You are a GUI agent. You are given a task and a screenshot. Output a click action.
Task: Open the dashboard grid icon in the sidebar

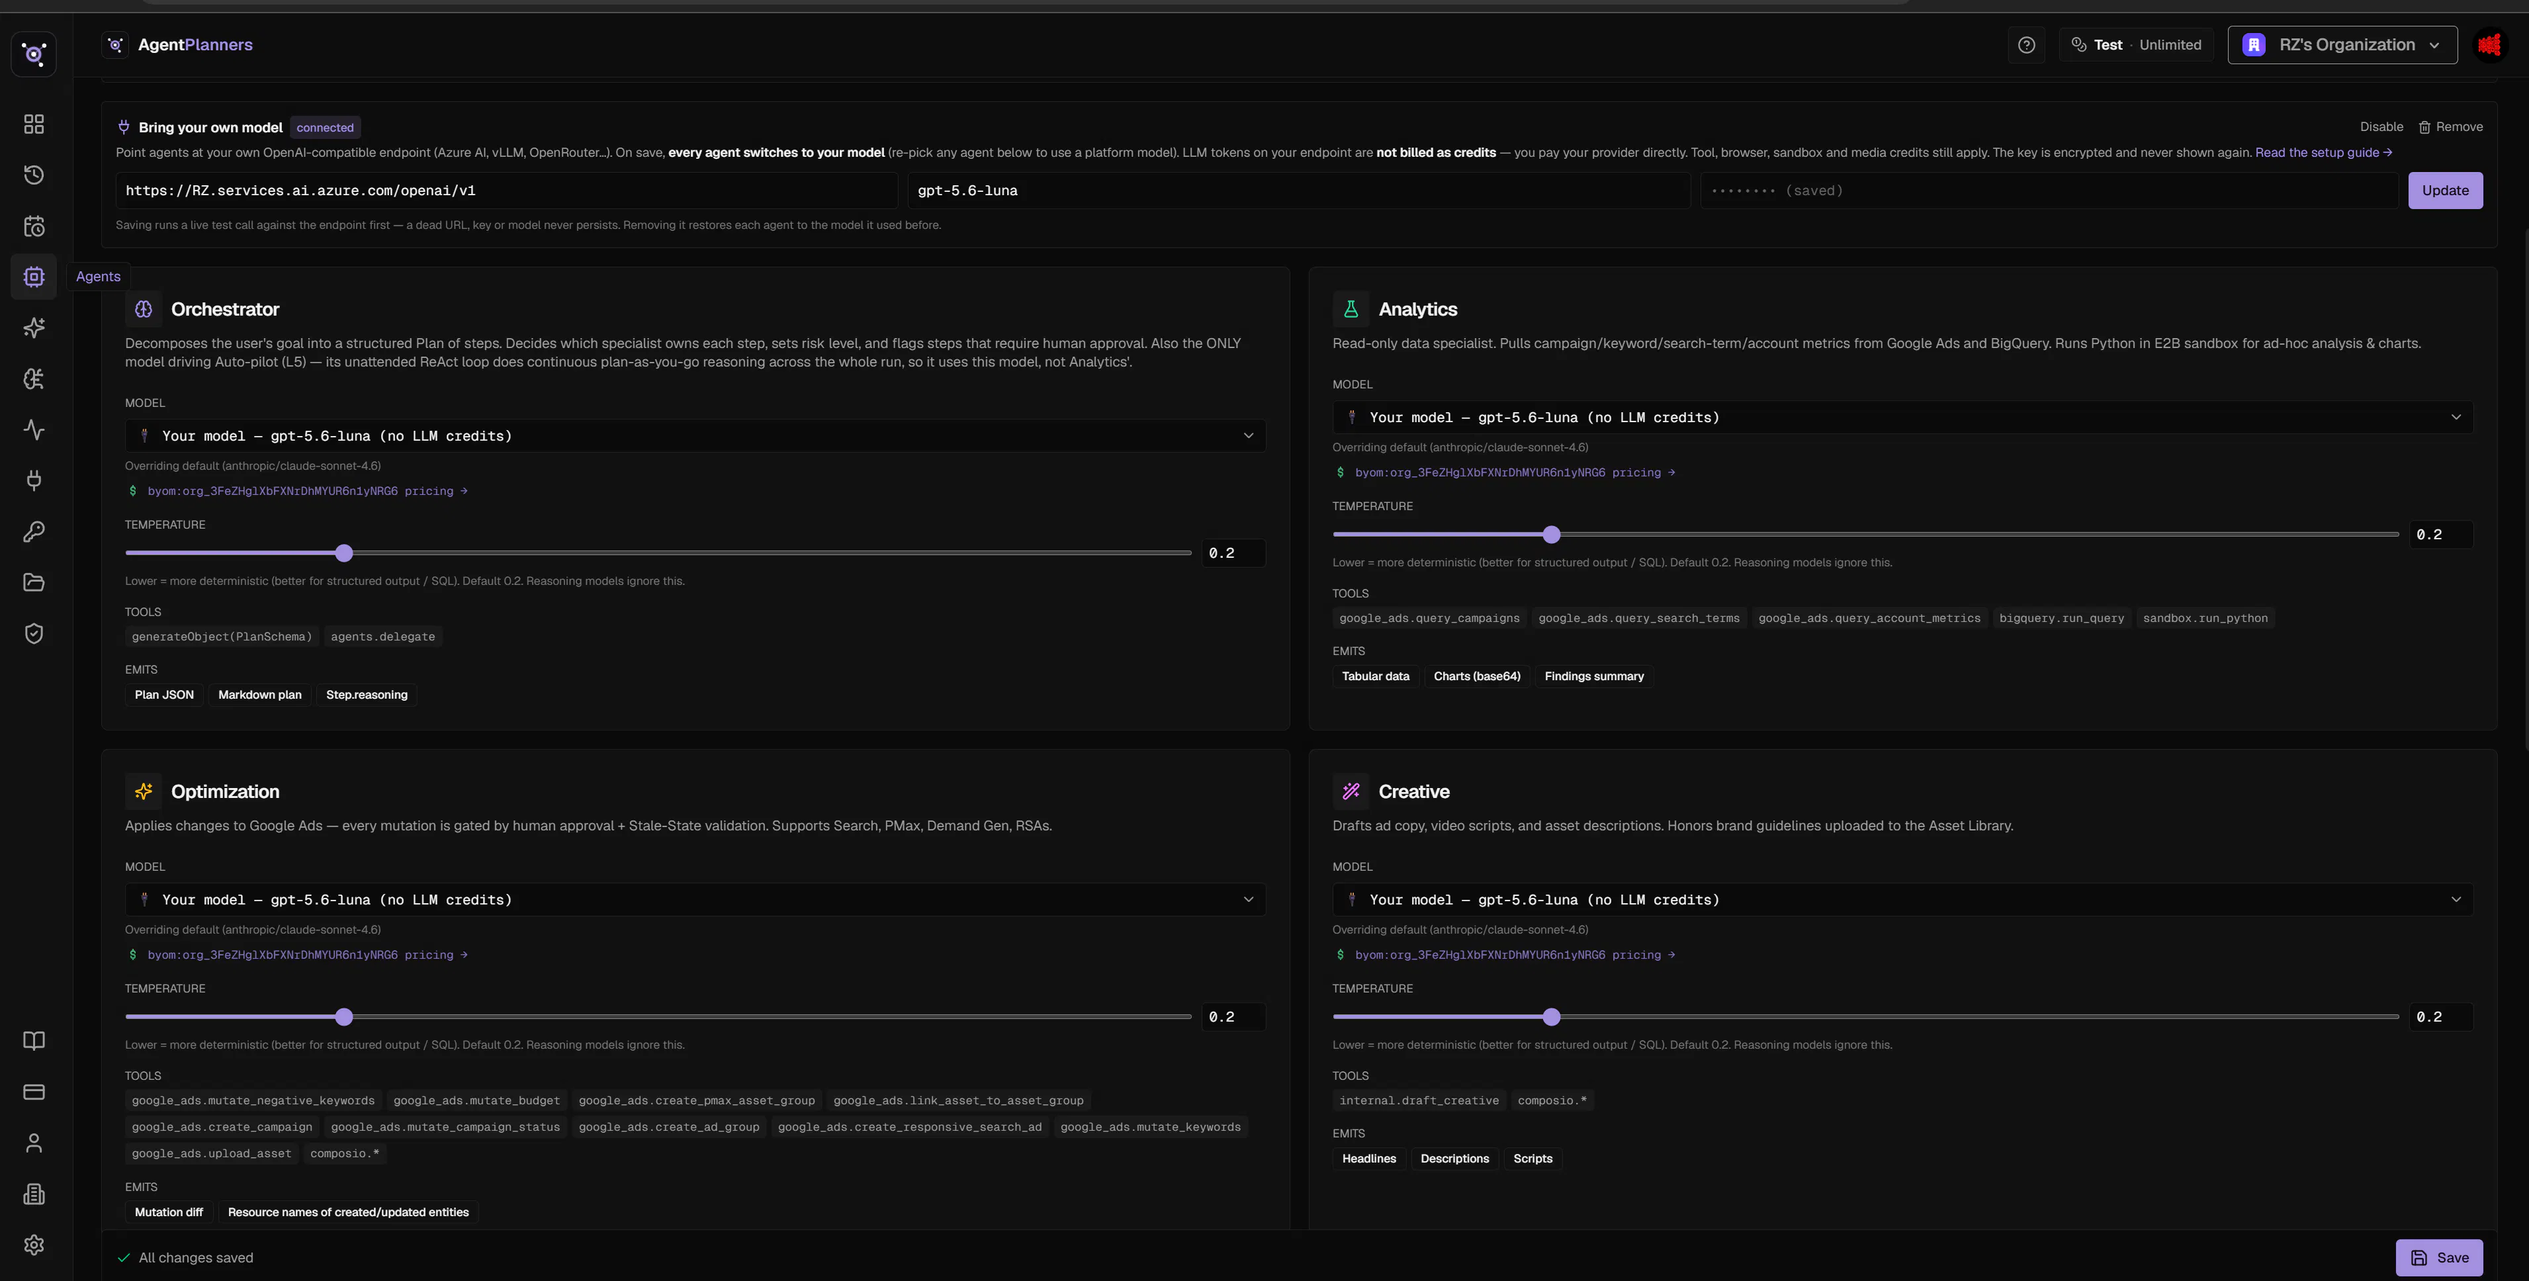(33, 124)
